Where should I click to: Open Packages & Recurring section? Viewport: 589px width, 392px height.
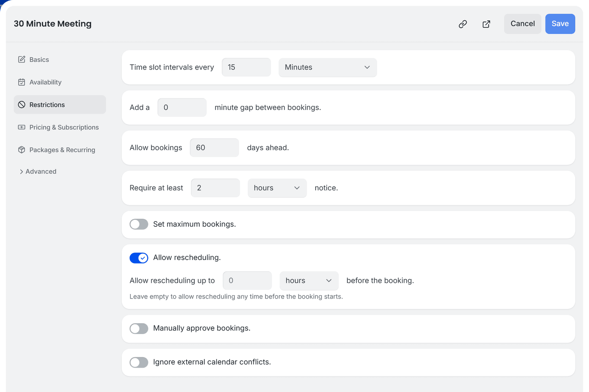(60, 149)
